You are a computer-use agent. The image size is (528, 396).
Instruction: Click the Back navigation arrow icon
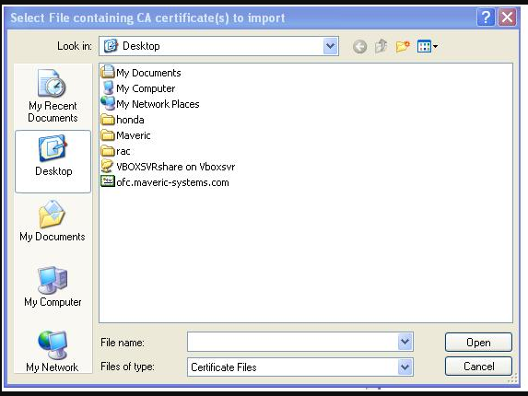coord(359,46)
